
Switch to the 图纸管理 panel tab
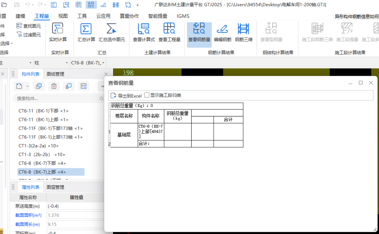[x=55, y=74]
